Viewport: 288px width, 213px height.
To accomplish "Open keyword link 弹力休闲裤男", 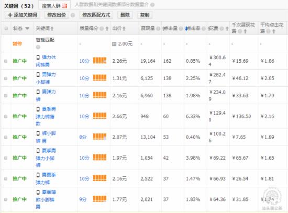I will click(46, 61).
